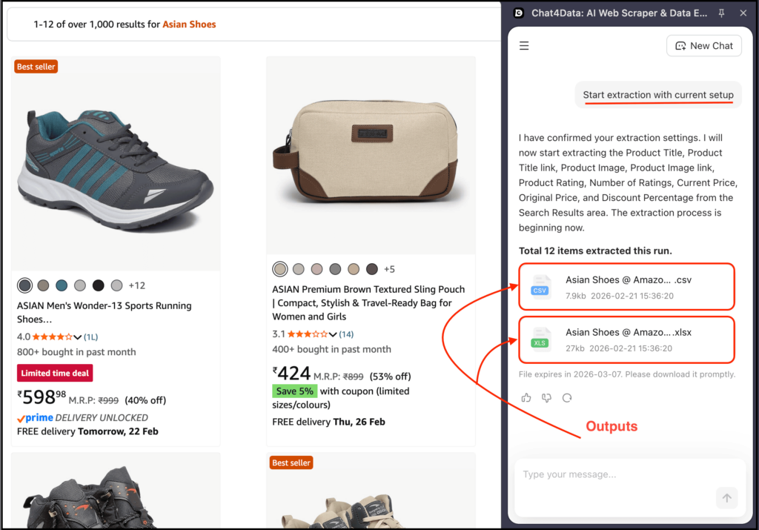Give a thumbs up to the extraction result

526,398
